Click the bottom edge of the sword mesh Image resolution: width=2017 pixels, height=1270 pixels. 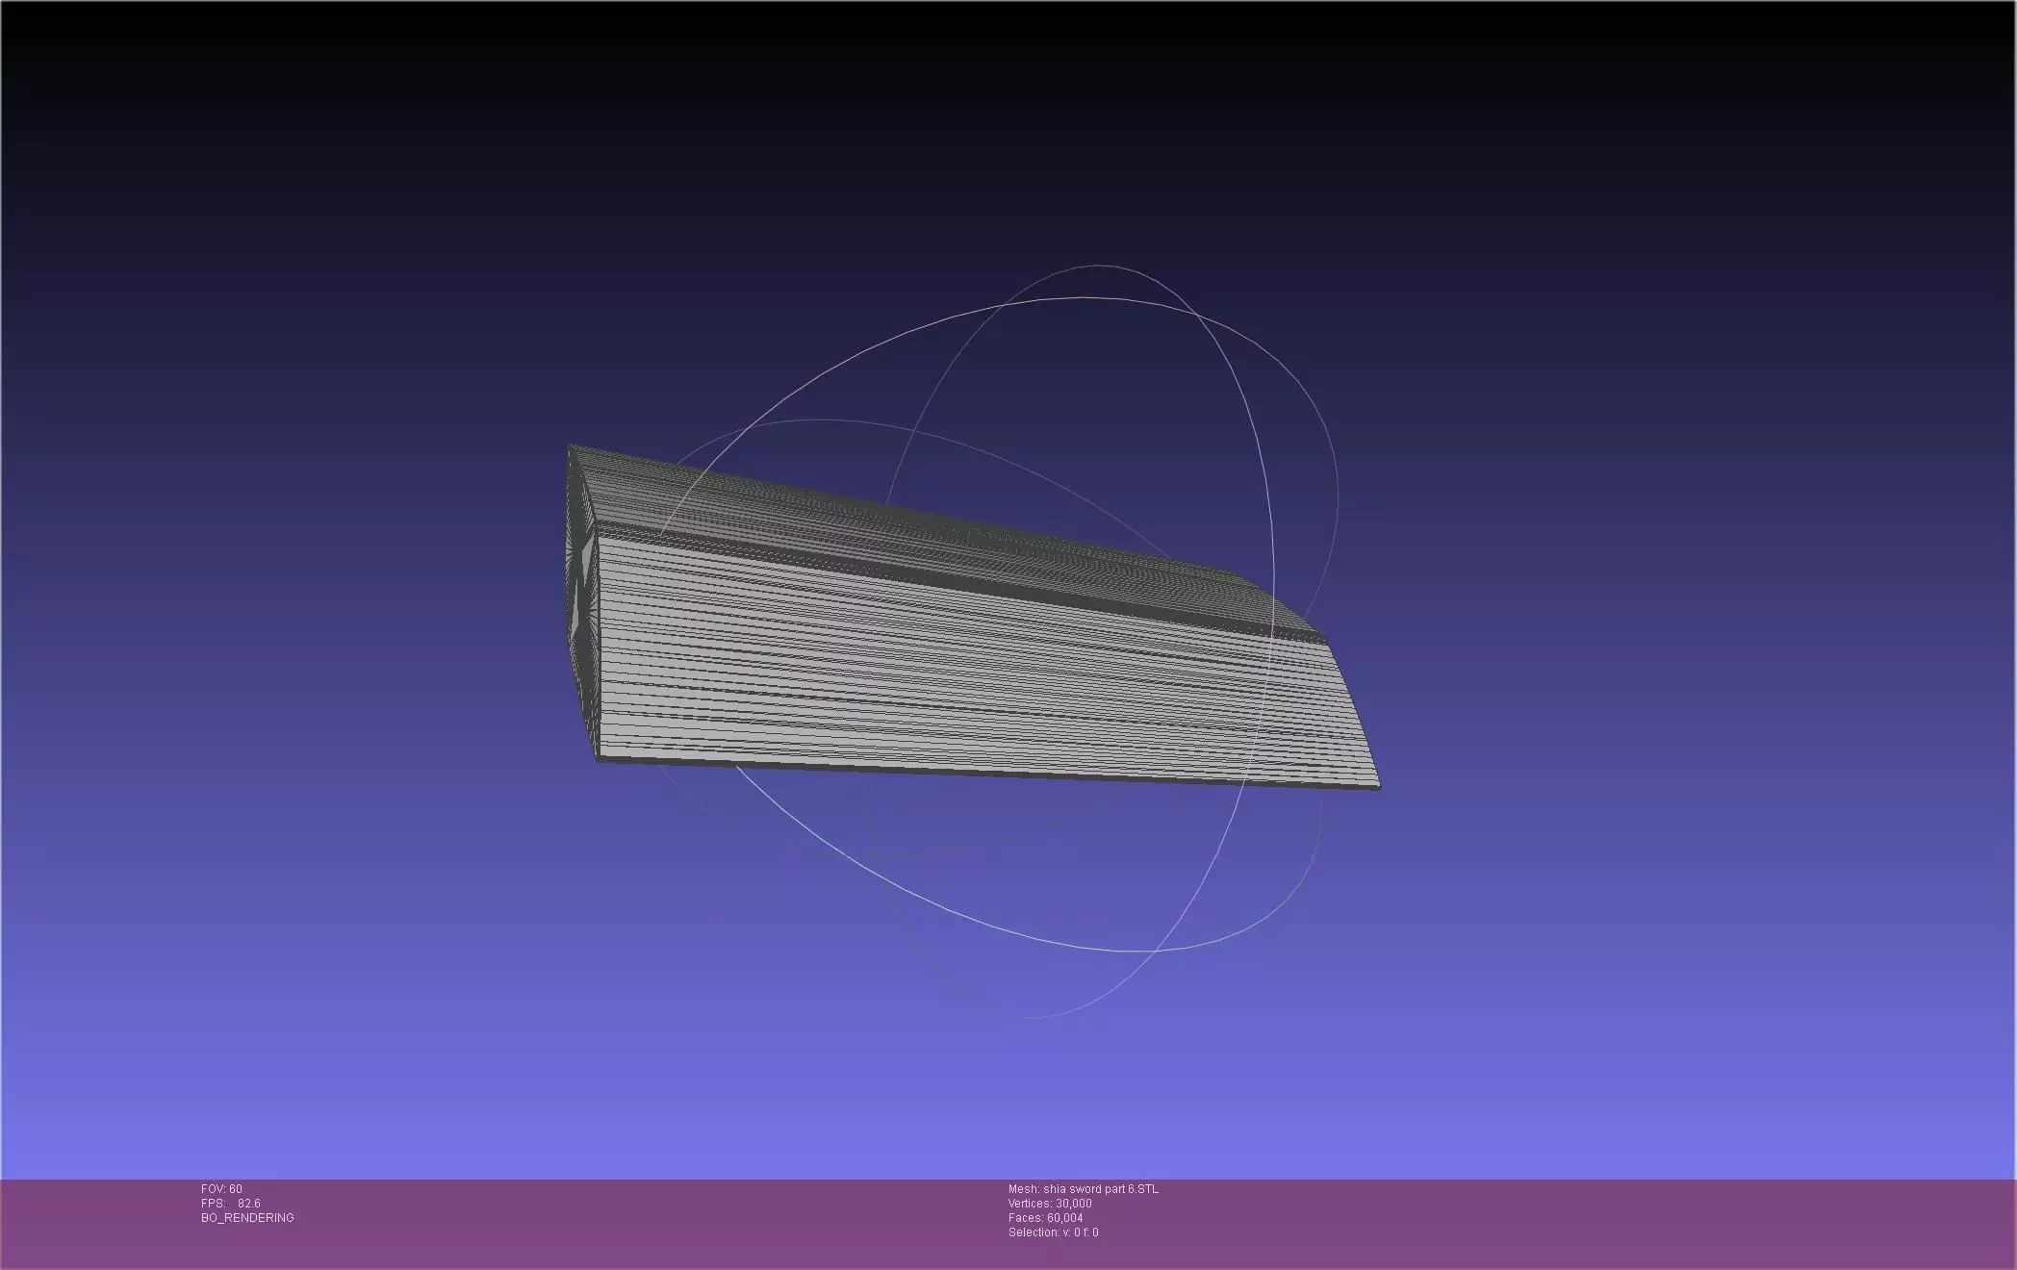pos(962,773)
